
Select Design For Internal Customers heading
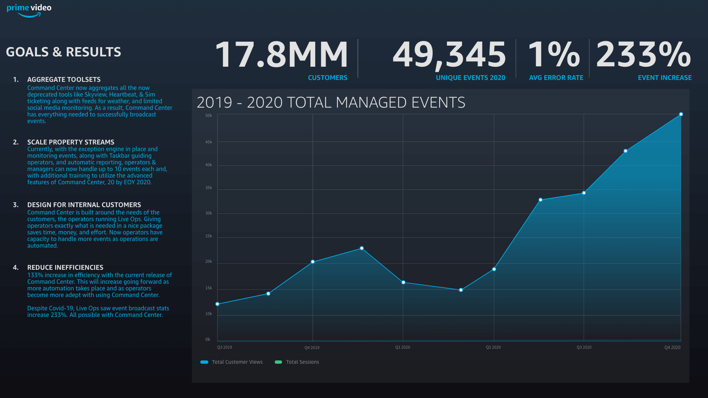84,205
